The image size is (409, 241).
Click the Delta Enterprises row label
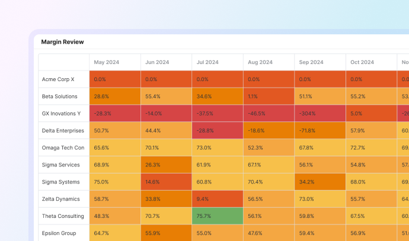(63, 131)
